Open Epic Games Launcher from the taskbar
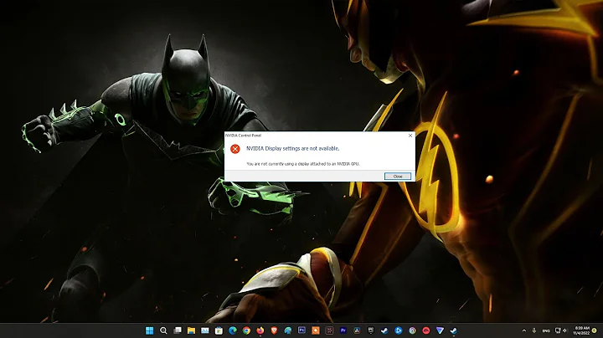Viewport: 603px width, 338px height. tap(371, 330)
